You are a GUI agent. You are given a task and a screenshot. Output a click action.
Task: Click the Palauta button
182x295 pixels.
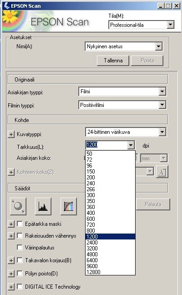point(153,204)
